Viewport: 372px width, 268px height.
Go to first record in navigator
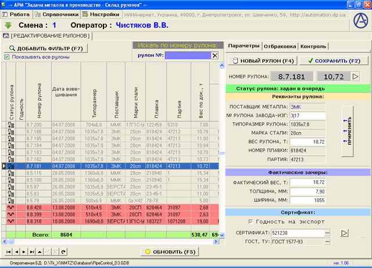[9, 252]
